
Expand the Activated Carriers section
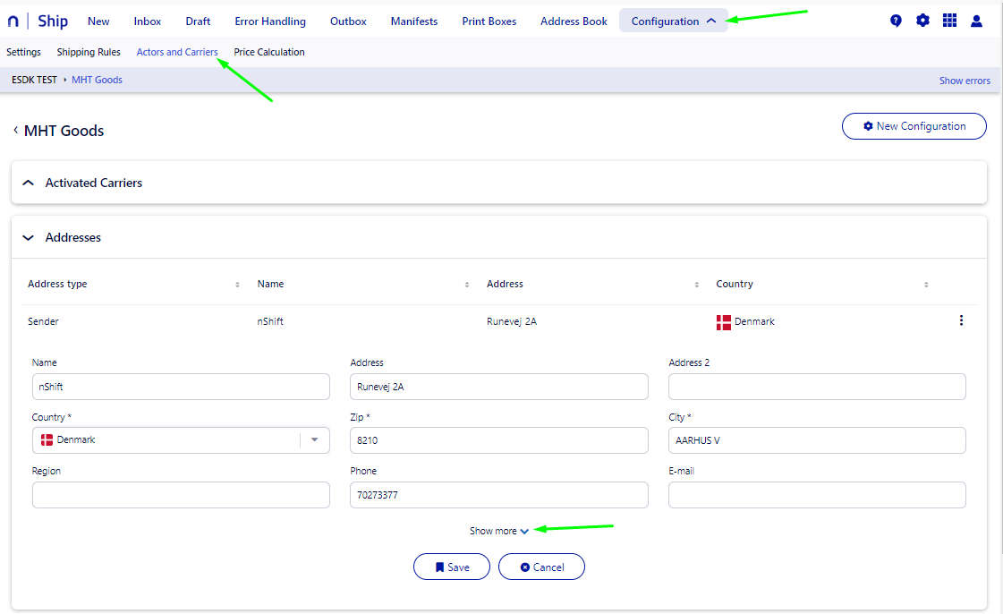click(28, 183)
